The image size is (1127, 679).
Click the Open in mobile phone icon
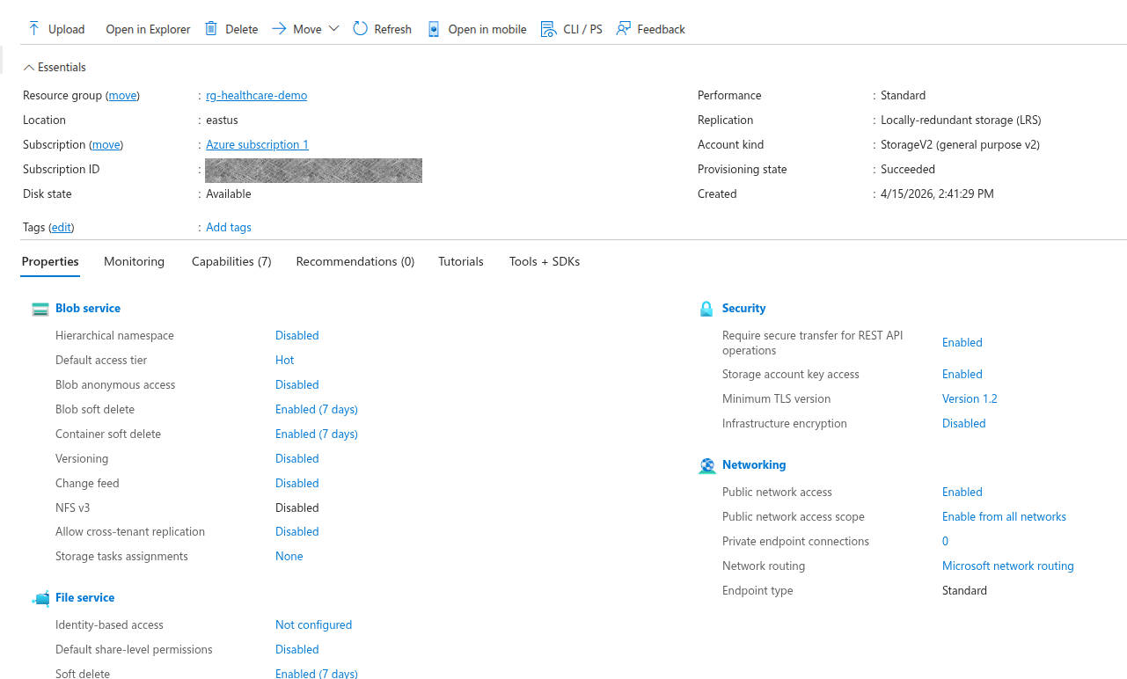[434, 29]
